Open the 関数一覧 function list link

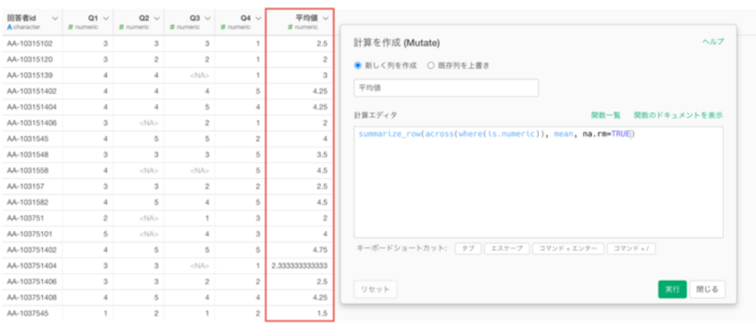click(x=605, y=116)
